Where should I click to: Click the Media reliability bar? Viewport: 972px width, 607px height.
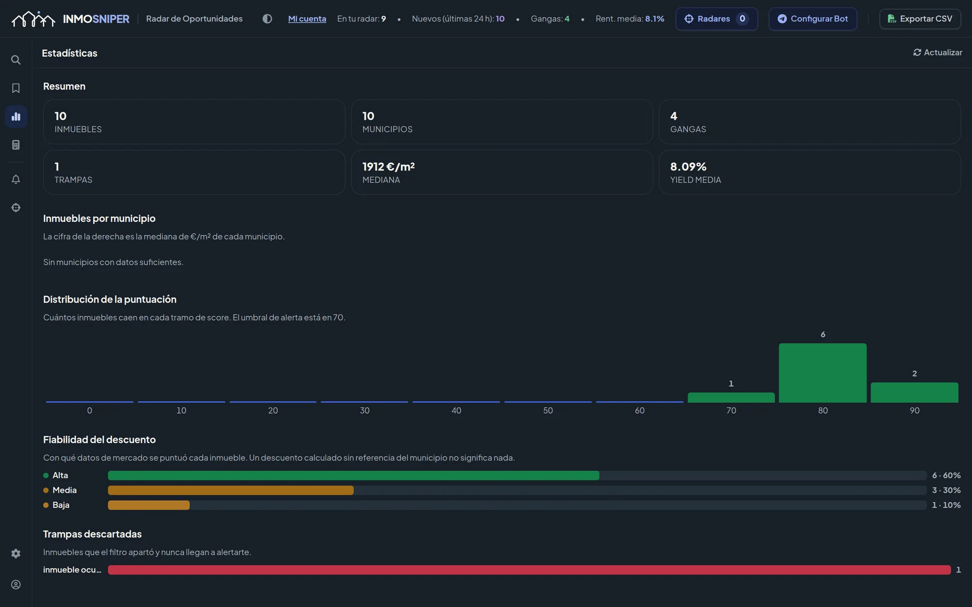[230, 490]
